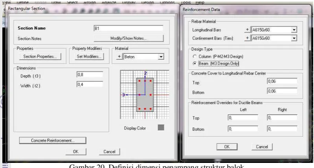This screenshot has height=168, width=314.
Task: Expand the Longitudinal Bars rebar dropdown
Action: [294, 30]
